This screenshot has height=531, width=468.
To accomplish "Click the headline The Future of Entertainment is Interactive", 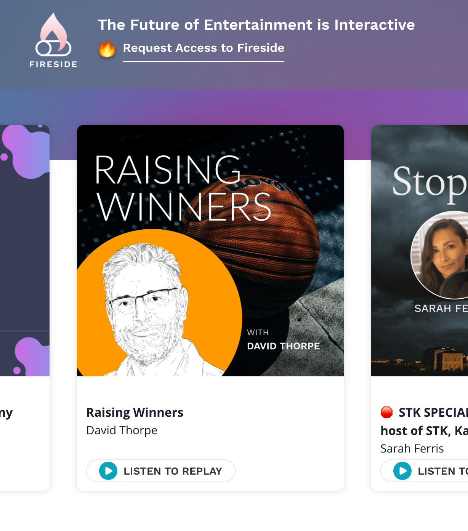I will [256, 25].
